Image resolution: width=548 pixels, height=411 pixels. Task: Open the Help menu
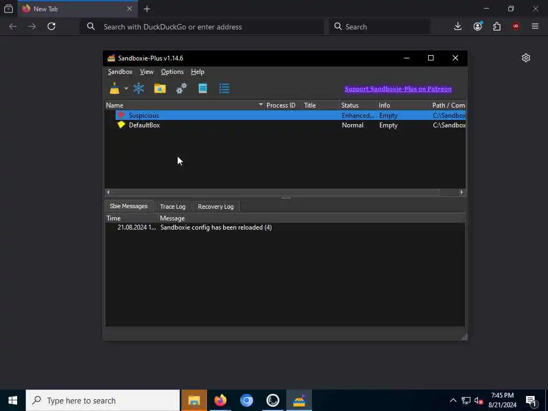(x=197, y=72)
